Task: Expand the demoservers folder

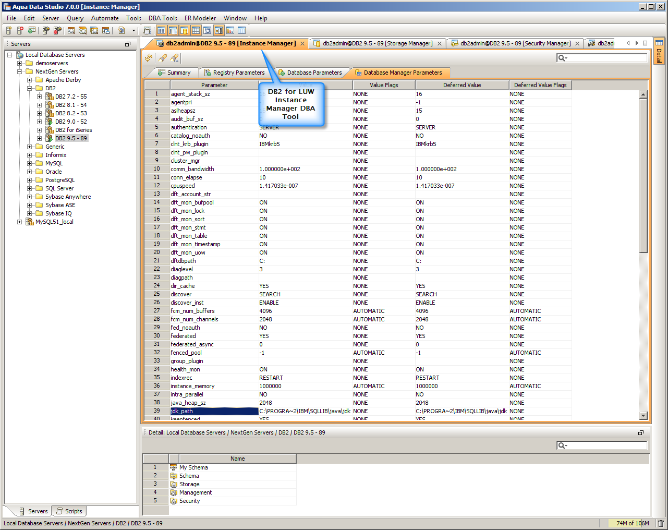Action: tap(20, 63)
